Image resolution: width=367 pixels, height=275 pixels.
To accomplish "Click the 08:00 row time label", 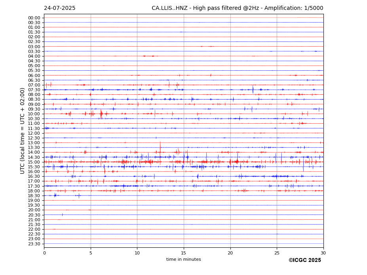I will pos(34,94).
